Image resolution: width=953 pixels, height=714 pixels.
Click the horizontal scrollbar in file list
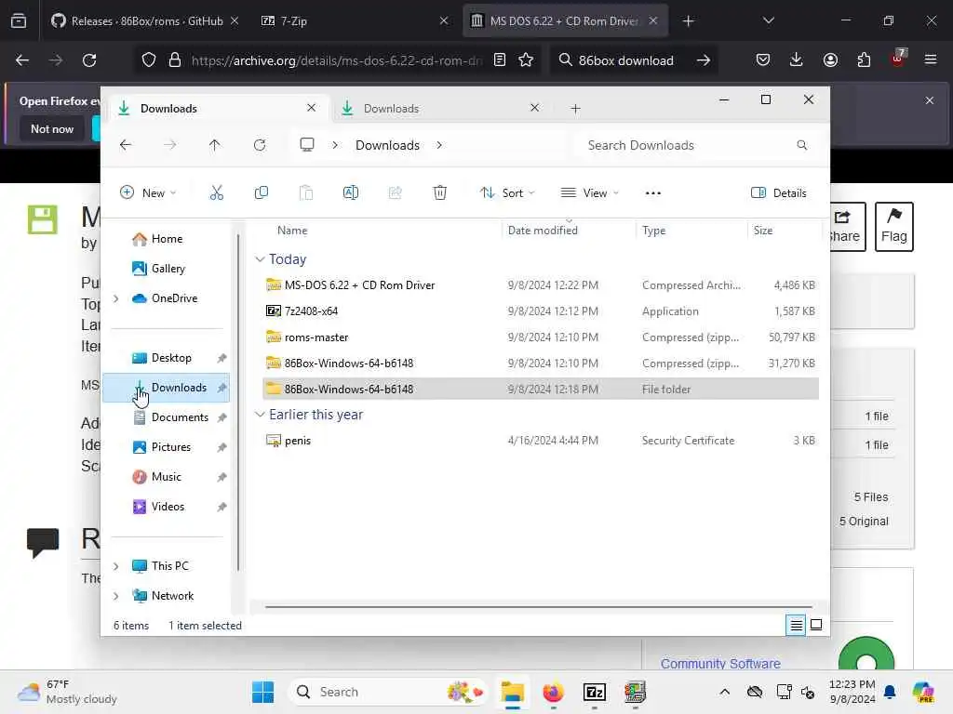[x=539, y=606]
